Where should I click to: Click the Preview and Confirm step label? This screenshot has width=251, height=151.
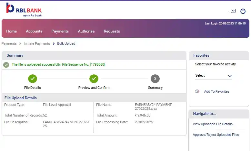94,88
